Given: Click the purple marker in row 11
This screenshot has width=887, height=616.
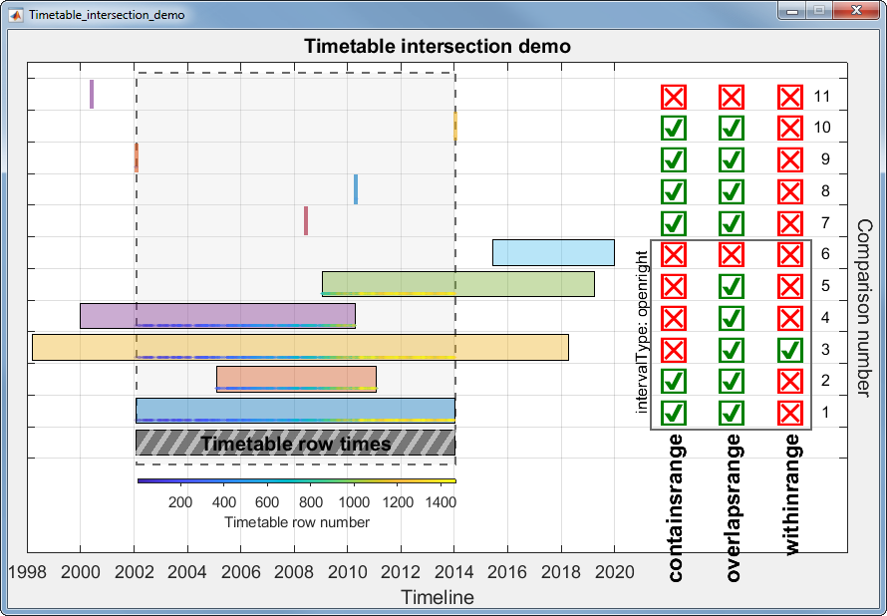Looking at the screenshot, I should (92, 94).
